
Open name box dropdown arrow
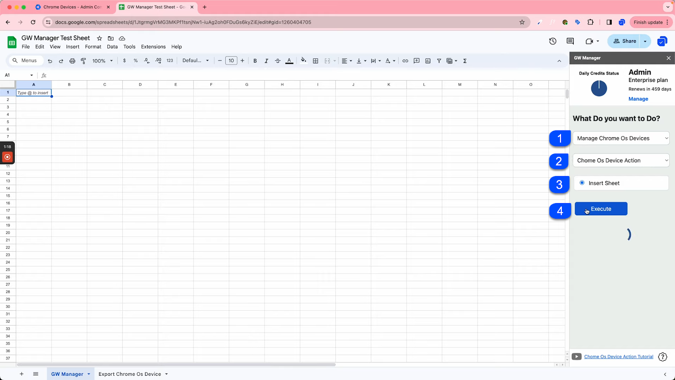[x=32, y=75]
